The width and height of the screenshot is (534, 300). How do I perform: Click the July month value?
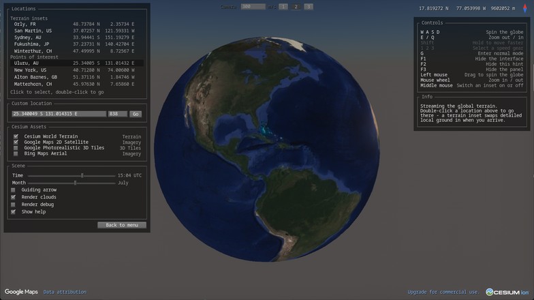coord(123,183)
